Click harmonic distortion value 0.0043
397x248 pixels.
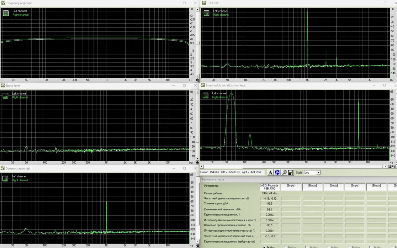tap(269, 215)
